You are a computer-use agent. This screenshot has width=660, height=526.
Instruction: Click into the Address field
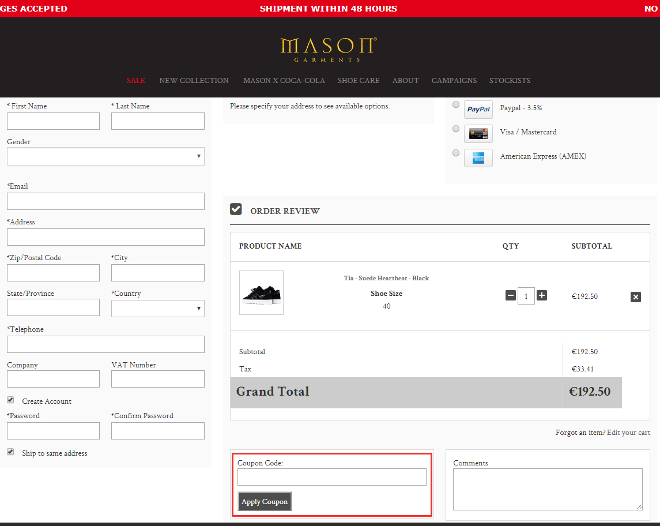coord(105,237)
